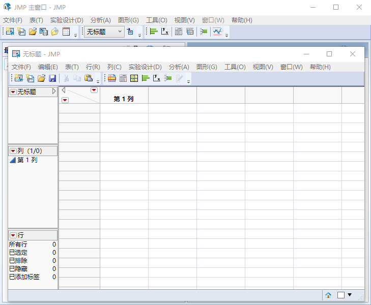Click the Open file icon in table toolbar
This screenshot has width=371, height=305.
point(41,78)
